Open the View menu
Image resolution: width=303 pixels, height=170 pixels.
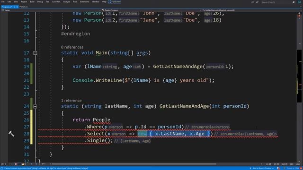click(x=16, y=2)
